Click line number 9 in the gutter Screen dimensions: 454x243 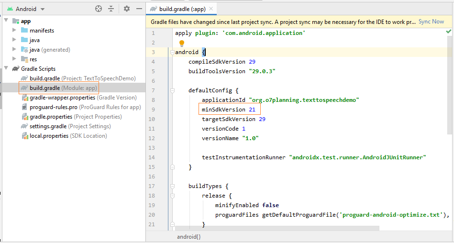pyautogui.click(x=153, y=110)
